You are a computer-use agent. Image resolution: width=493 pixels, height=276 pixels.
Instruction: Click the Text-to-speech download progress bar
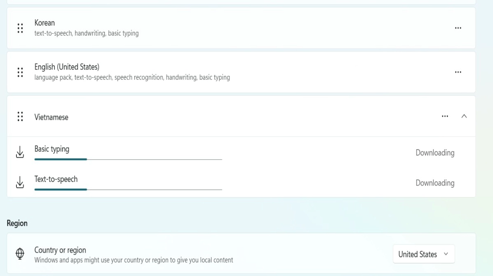128,190
